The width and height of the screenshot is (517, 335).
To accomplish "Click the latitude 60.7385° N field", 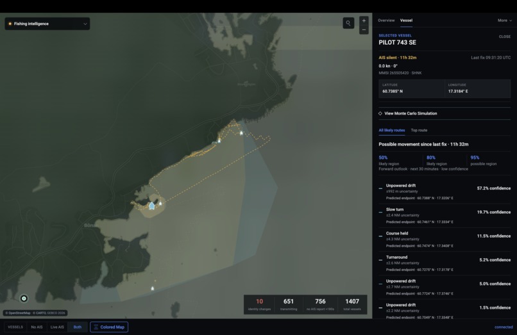I will [x=412, y=88].
